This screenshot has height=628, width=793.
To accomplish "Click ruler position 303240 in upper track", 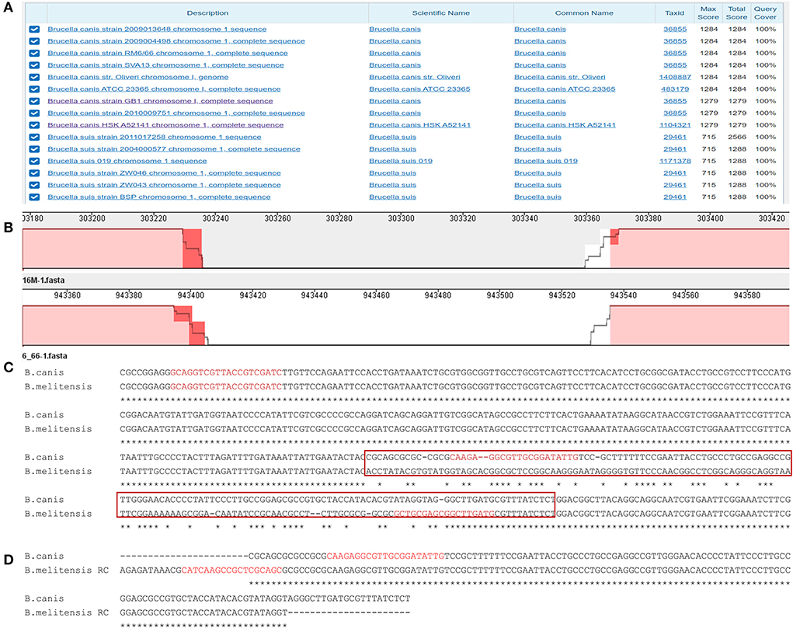I will pos(215,218).
